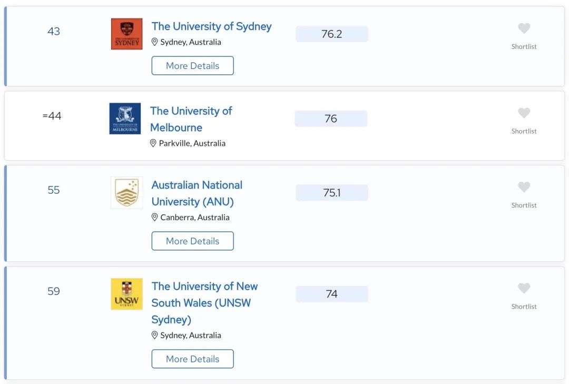Open The University of Sydney title link
Image resolution: width=569 pixels, height=384 pixels.
click(212, 26)
